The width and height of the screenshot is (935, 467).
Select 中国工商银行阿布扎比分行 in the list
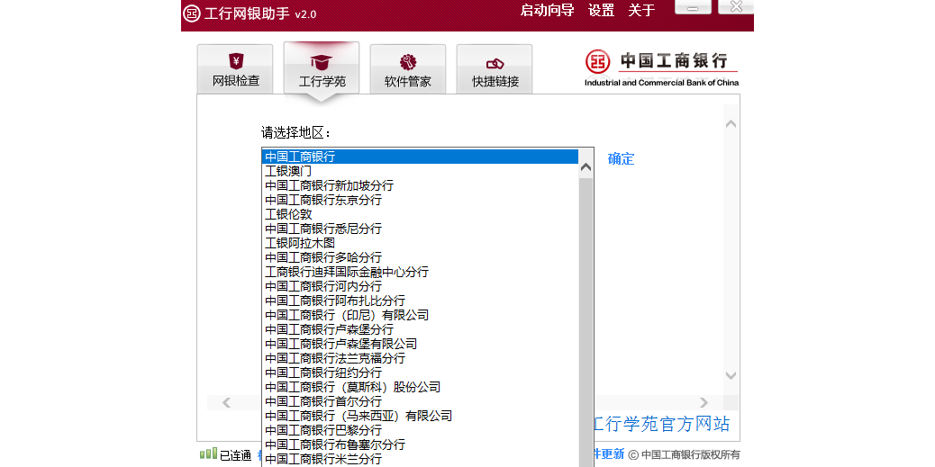pos(420,301)
